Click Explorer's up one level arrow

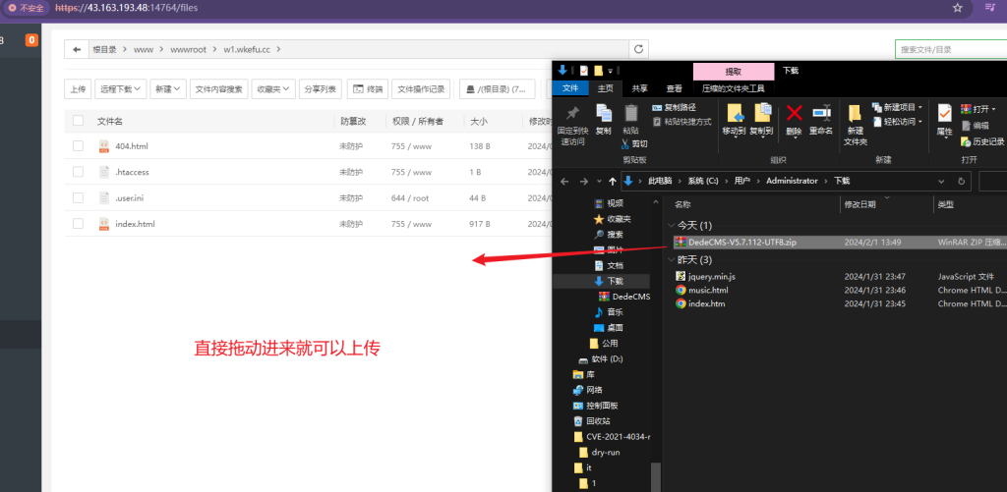[x=613, y=182]
